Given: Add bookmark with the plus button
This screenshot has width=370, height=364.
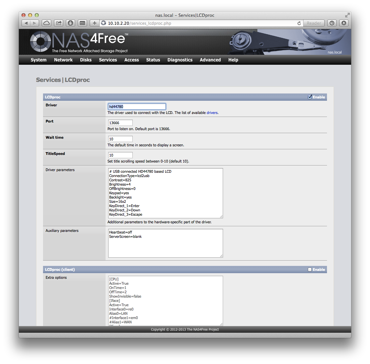Looking at the screenshot, I should [x=94, y=23].
